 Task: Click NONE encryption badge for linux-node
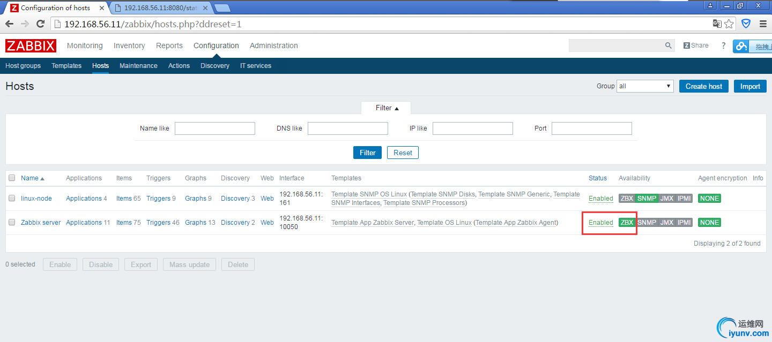point(709,199)
